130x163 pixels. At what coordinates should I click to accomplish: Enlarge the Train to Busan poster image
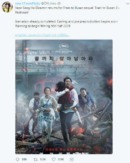click(64, 97)
